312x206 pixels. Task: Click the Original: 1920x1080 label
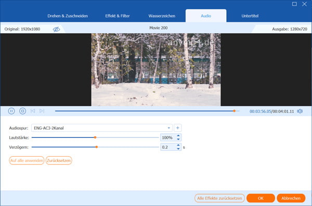[22, 29]
